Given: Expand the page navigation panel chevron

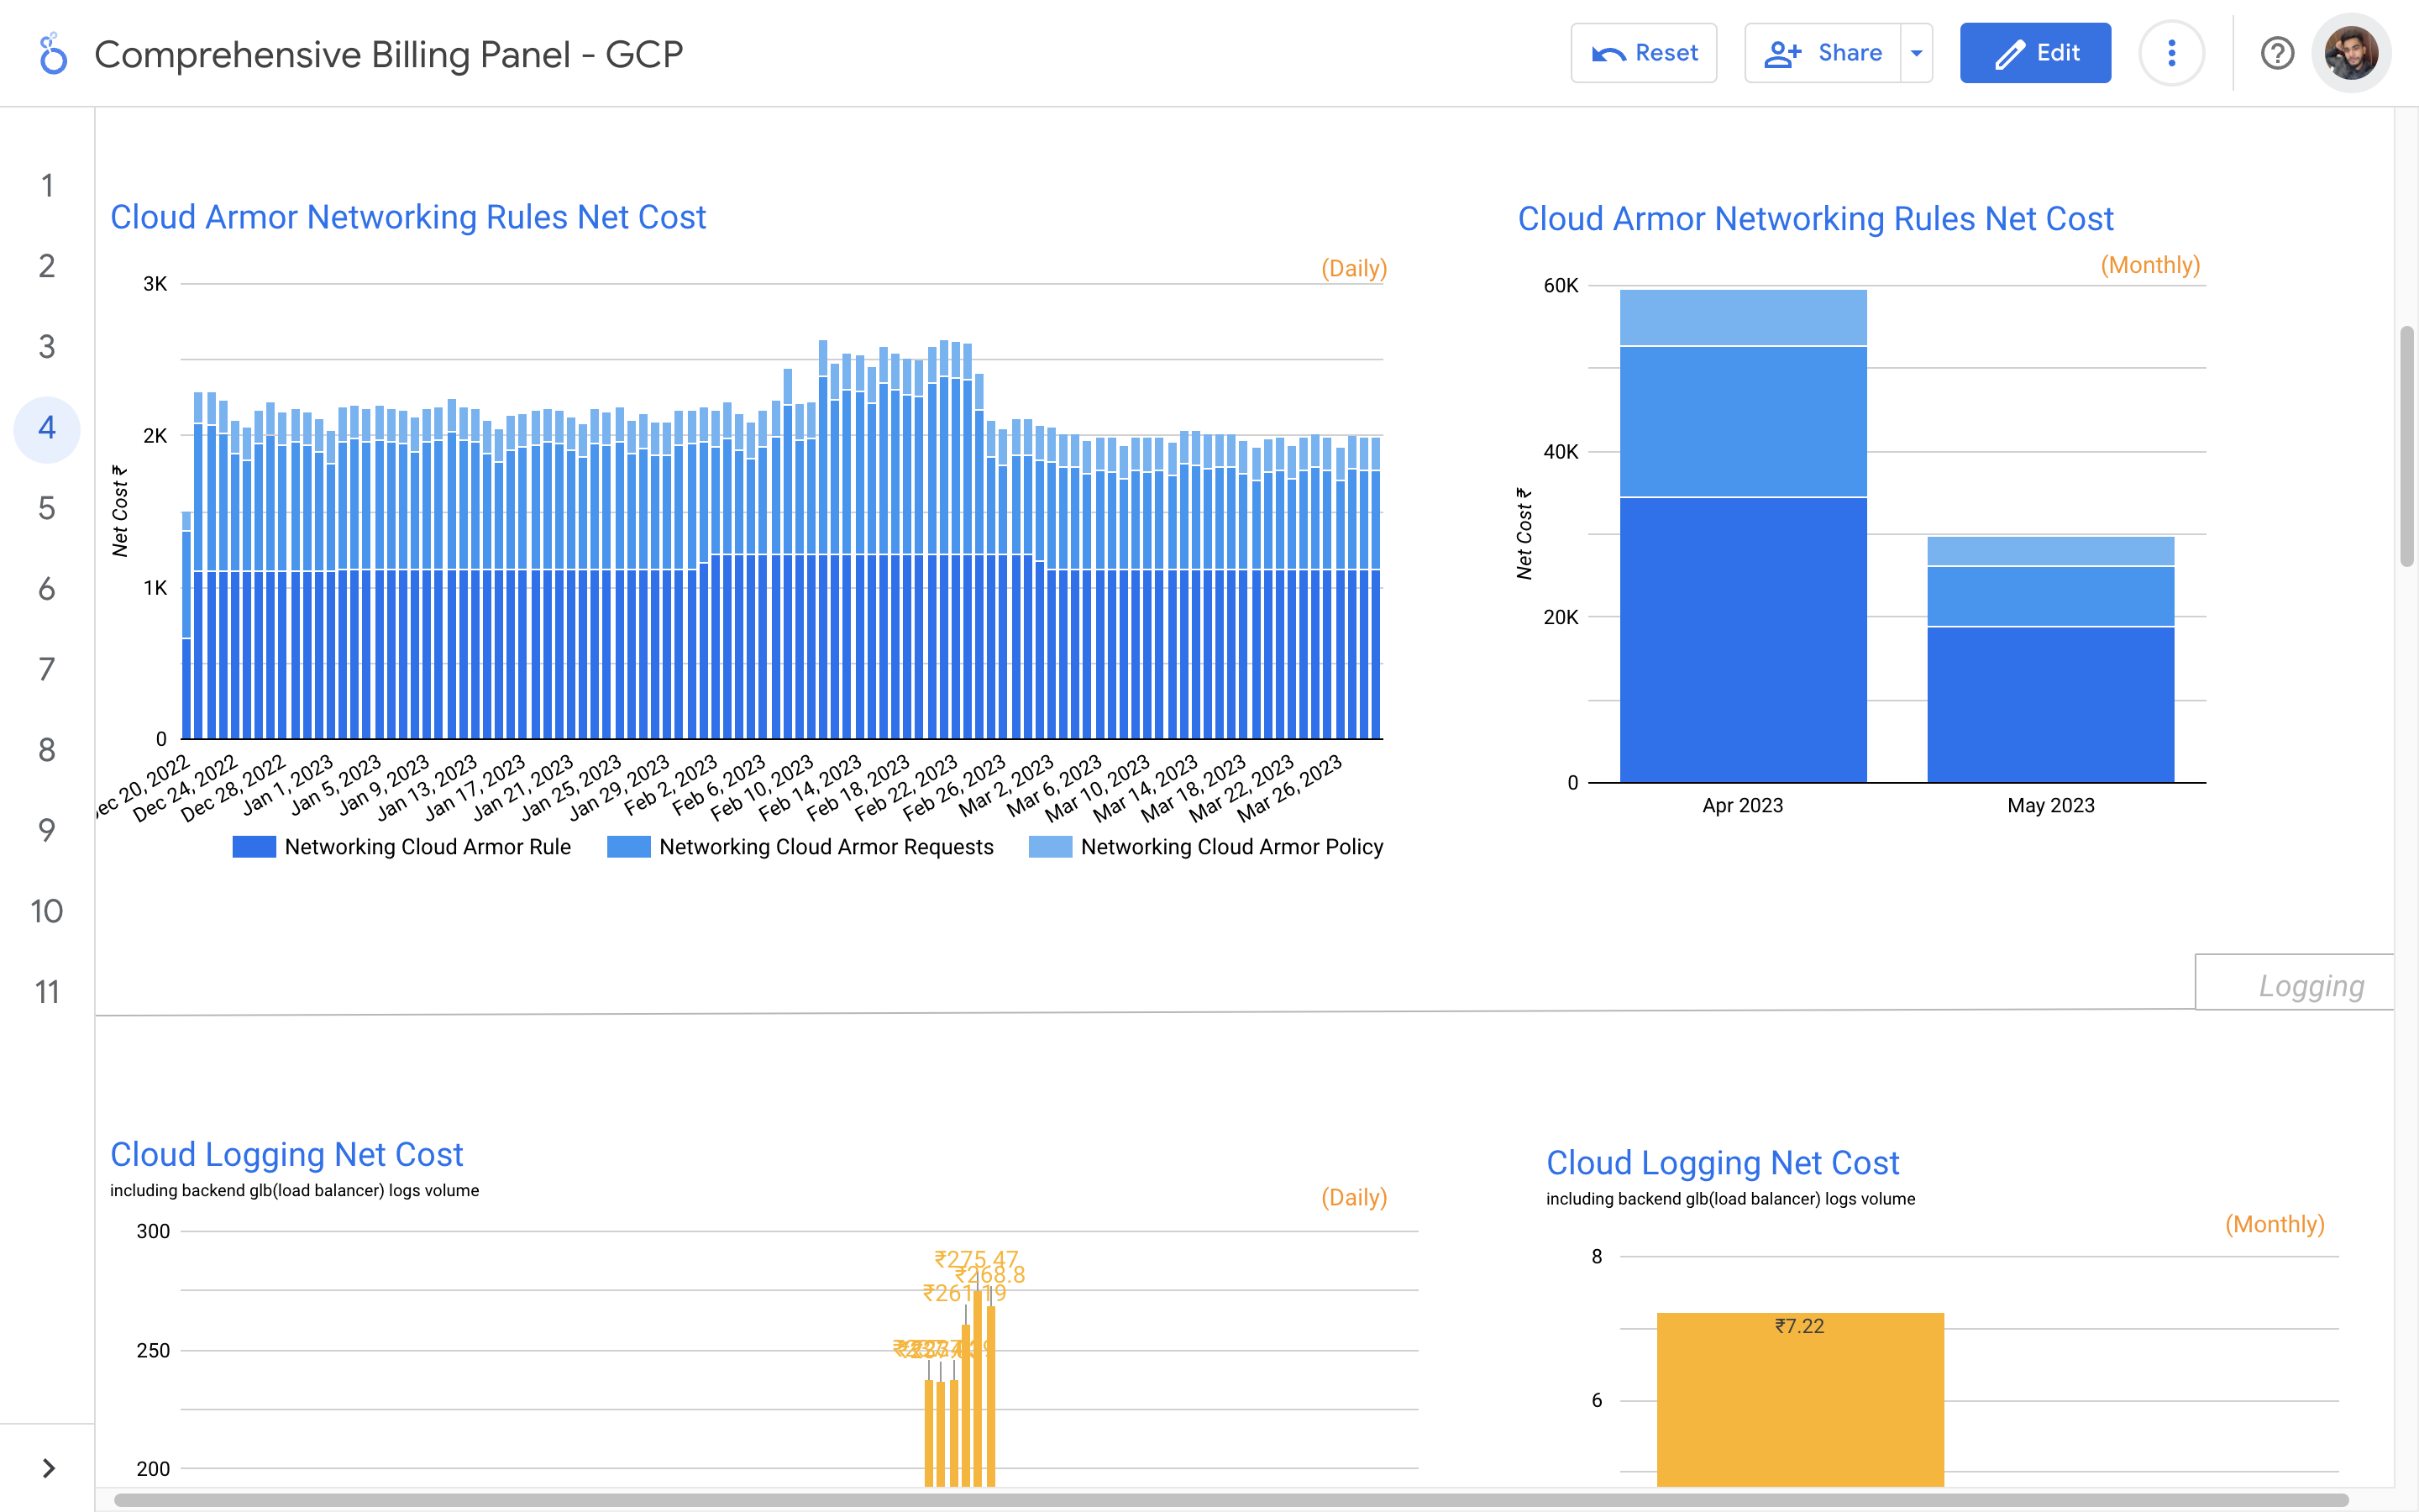Looking at the screenshot, I should (48, 1468).
